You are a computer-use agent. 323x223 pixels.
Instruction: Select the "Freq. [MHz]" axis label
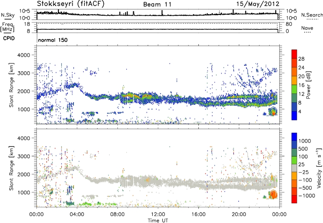click(8, 27)
